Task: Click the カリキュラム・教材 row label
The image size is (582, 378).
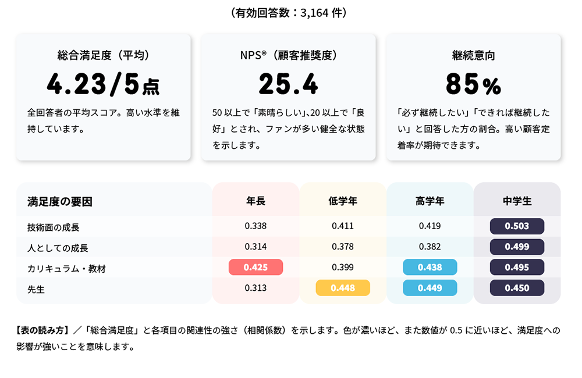Action: point(66,269)
